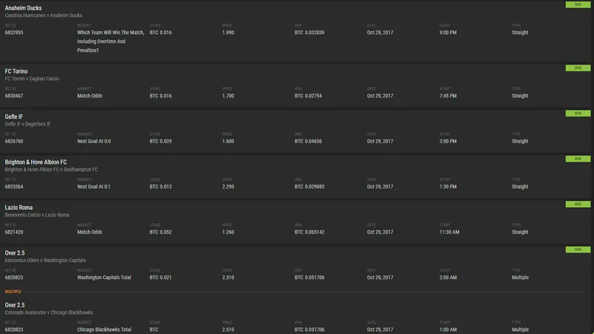Click Washington Capitals Total market text
Viewport: 594px width, 334px height.
click(x=104, y=278)
